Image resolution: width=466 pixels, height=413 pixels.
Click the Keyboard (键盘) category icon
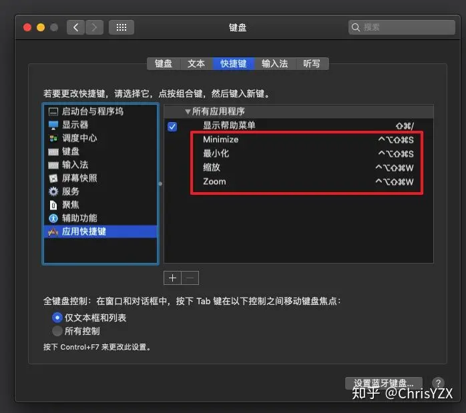(x=53, y=152)
